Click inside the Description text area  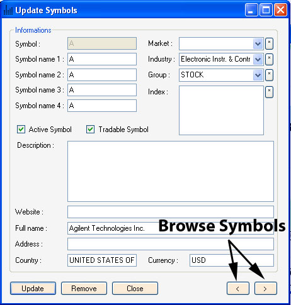[x=171, y=171]
